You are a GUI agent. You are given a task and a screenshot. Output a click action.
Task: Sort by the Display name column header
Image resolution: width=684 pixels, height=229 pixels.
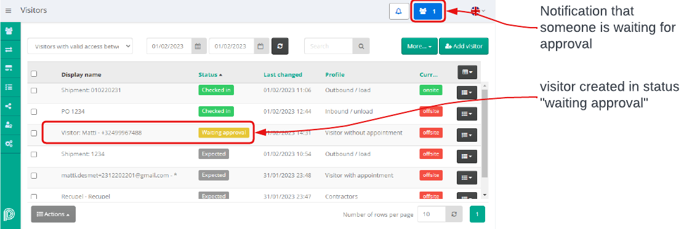(x=81, y=75)
